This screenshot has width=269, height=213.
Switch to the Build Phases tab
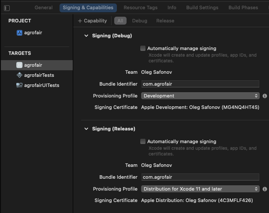pos(243,8)
